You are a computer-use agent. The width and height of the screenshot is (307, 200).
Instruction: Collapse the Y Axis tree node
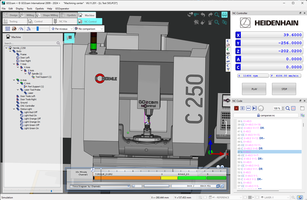pos(14,64)
